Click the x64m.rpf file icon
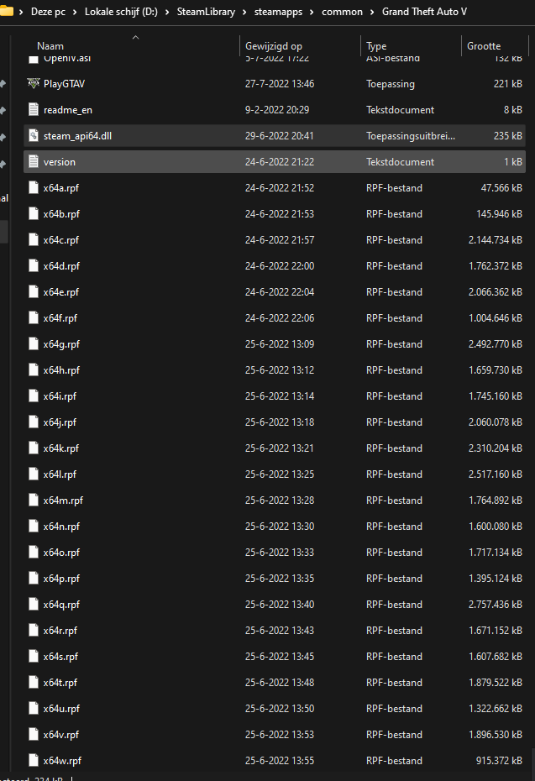535x781 pixels. click(x=34, y=500)
